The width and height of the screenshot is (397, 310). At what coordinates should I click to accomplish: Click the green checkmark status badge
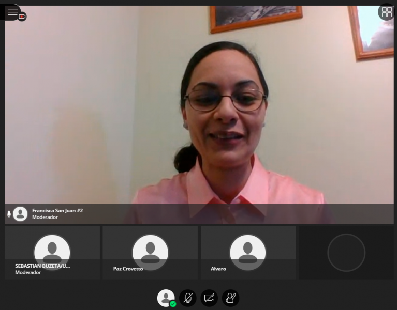[x=173, y=304]
